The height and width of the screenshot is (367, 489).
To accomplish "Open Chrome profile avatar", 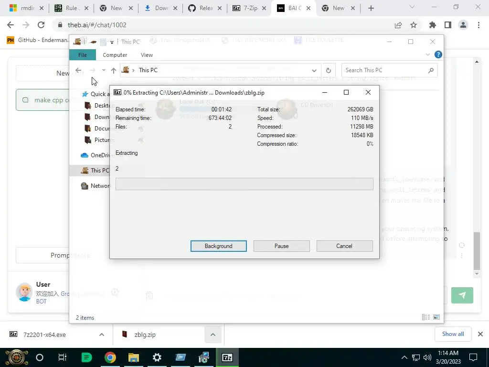I will 463,25.
